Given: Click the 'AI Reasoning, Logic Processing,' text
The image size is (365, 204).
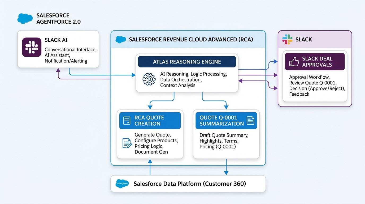Looking at the screenshot, I should pos(194,74).
